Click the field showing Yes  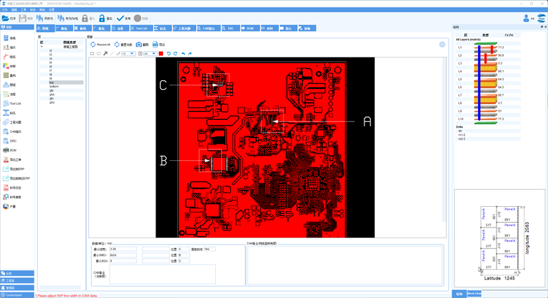[x=210, y=249]
